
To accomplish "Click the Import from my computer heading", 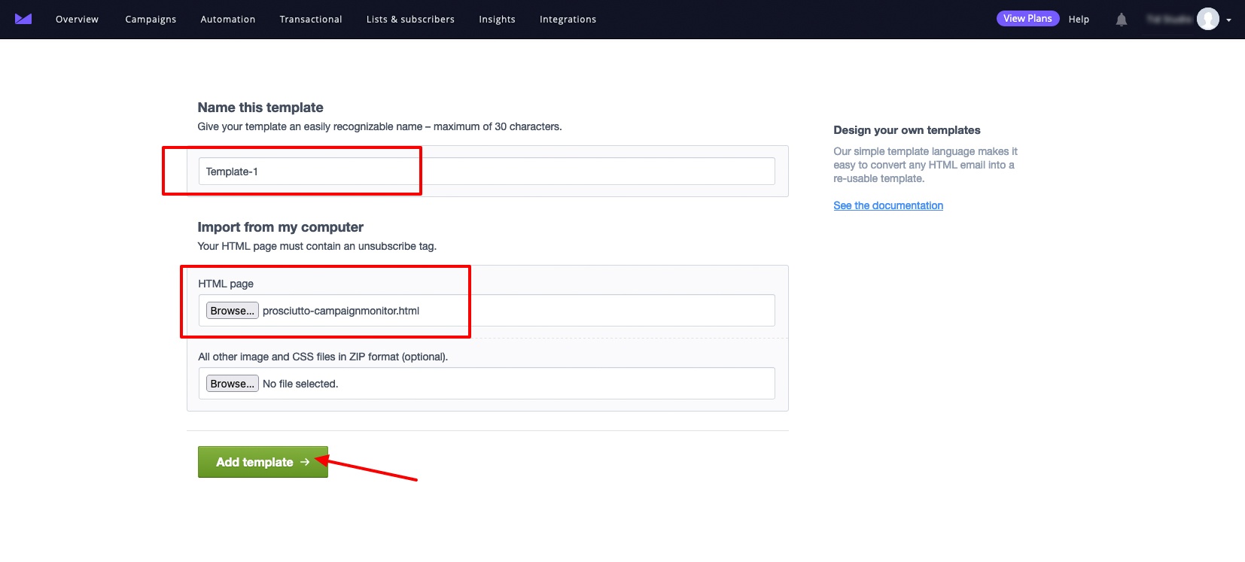I will tap(280, 227).
